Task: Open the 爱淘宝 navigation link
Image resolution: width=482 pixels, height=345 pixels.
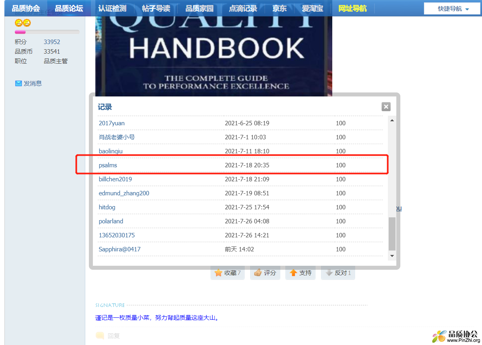Action: click(x=313, y=8)
